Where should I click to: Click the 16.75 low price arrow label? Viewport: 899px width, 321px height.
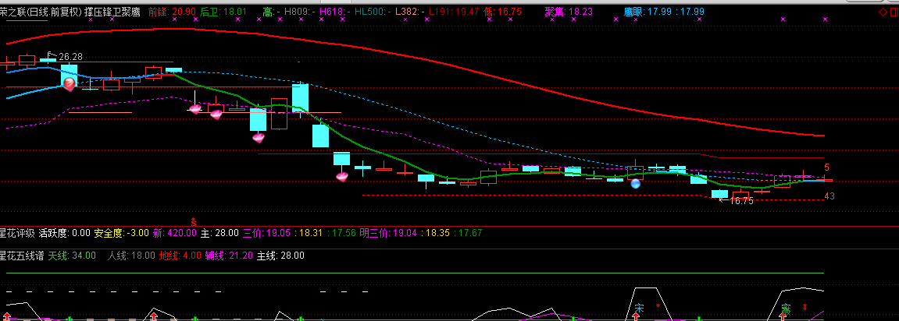point(738,201)
